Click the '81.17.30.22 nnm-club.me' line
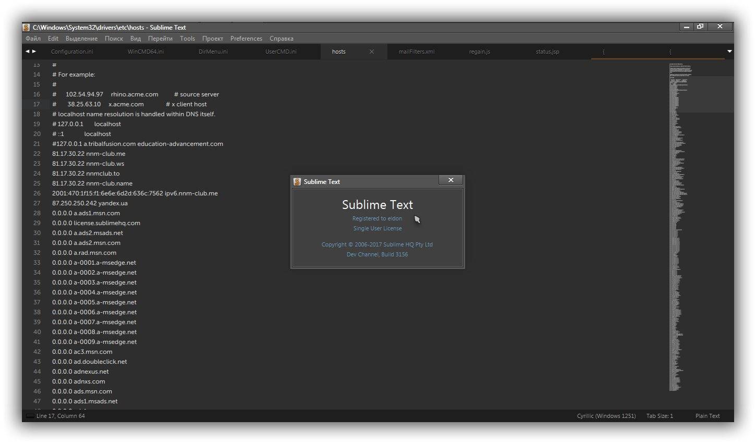 [89, 154]
